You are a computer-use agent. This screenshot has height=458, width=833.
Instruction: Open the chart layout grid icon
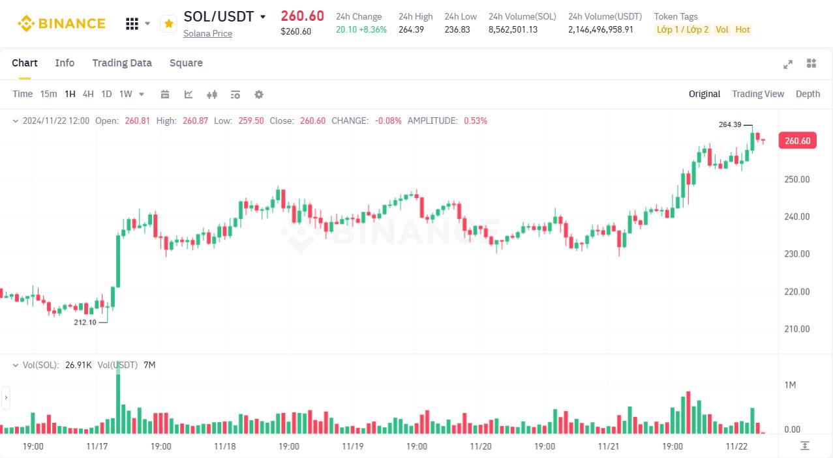[x=811, y=63]
